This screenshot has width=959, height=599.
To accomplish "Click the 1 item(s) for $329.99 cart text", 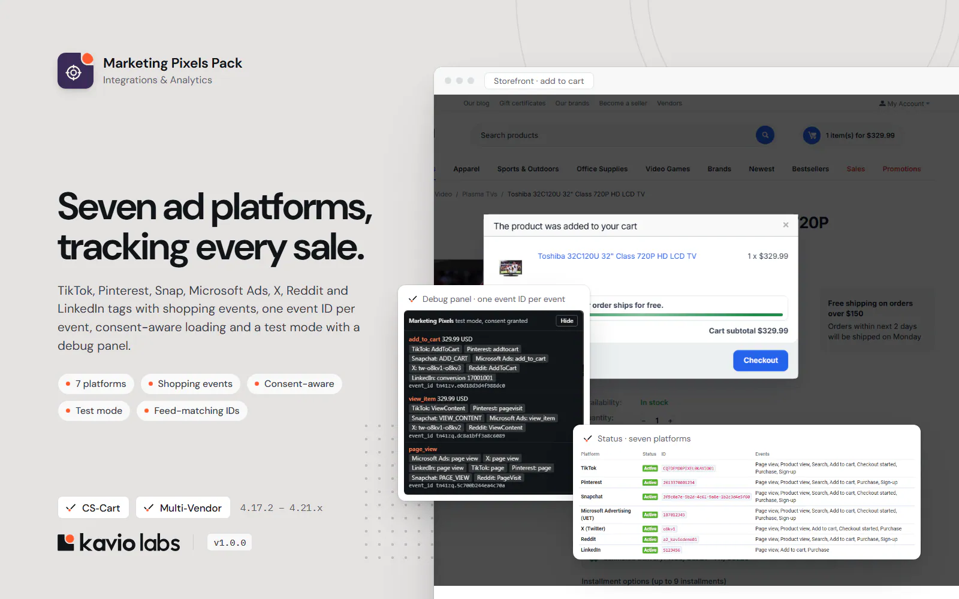I will tap(860, 135).
